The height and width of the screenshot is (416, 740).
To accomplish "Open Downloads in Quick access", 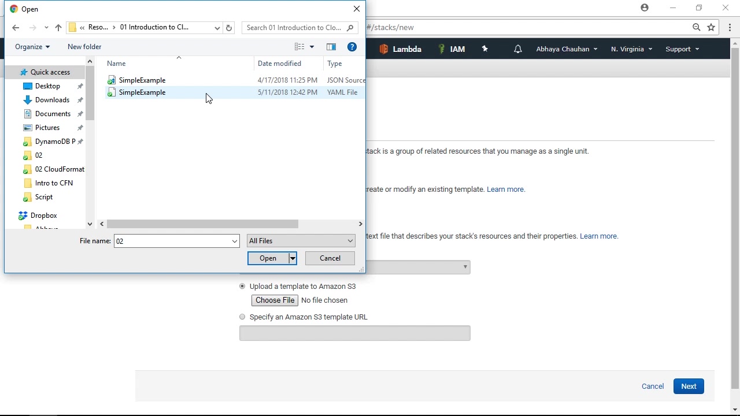I will pos(52,100).
